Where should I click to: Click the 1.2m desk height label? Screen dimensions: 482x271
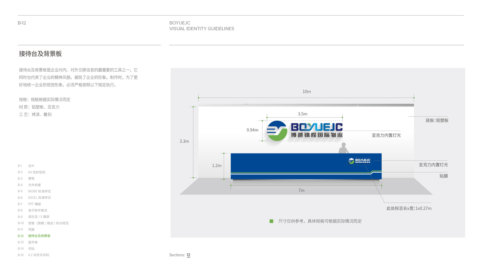pos(217,165)
